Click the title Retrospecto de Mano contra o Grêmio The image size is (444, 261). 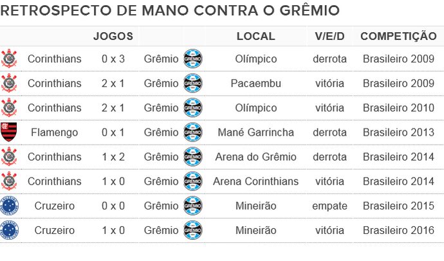[x=171, y=11]
